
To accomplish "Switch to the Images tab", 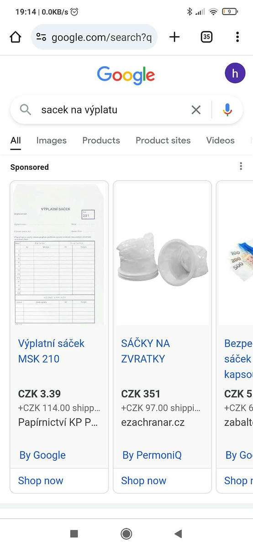I will point(52,140).
